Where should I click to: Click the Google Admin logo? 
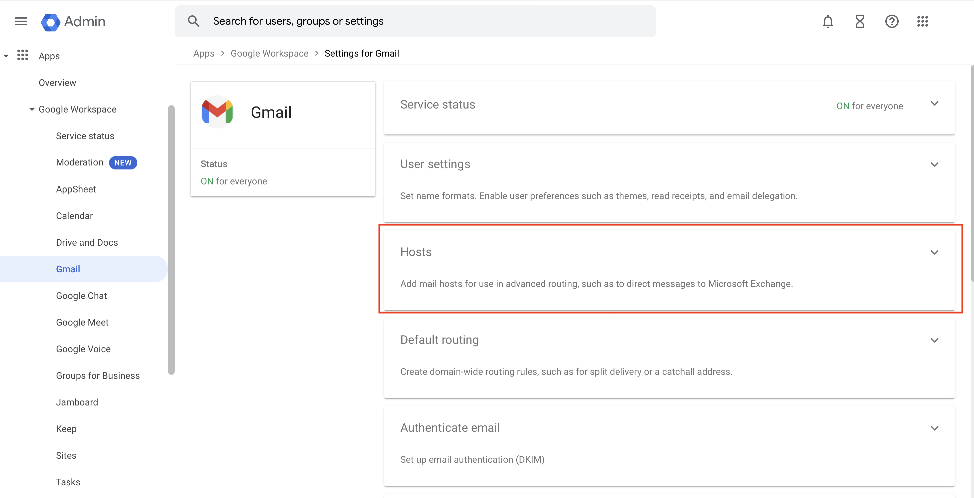click(x=73, y=22)
